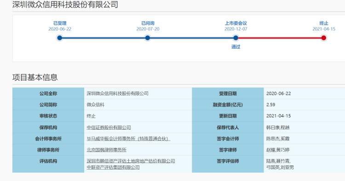The image size is (345, 181).
Task: Open the 毕马威华振会计师事务所 link
Action: pyautogui.click(x=128, y=139)
